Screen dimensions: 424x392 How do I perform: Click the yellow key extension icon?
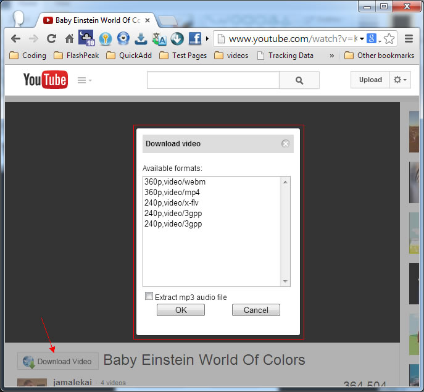tap(106, 39)
